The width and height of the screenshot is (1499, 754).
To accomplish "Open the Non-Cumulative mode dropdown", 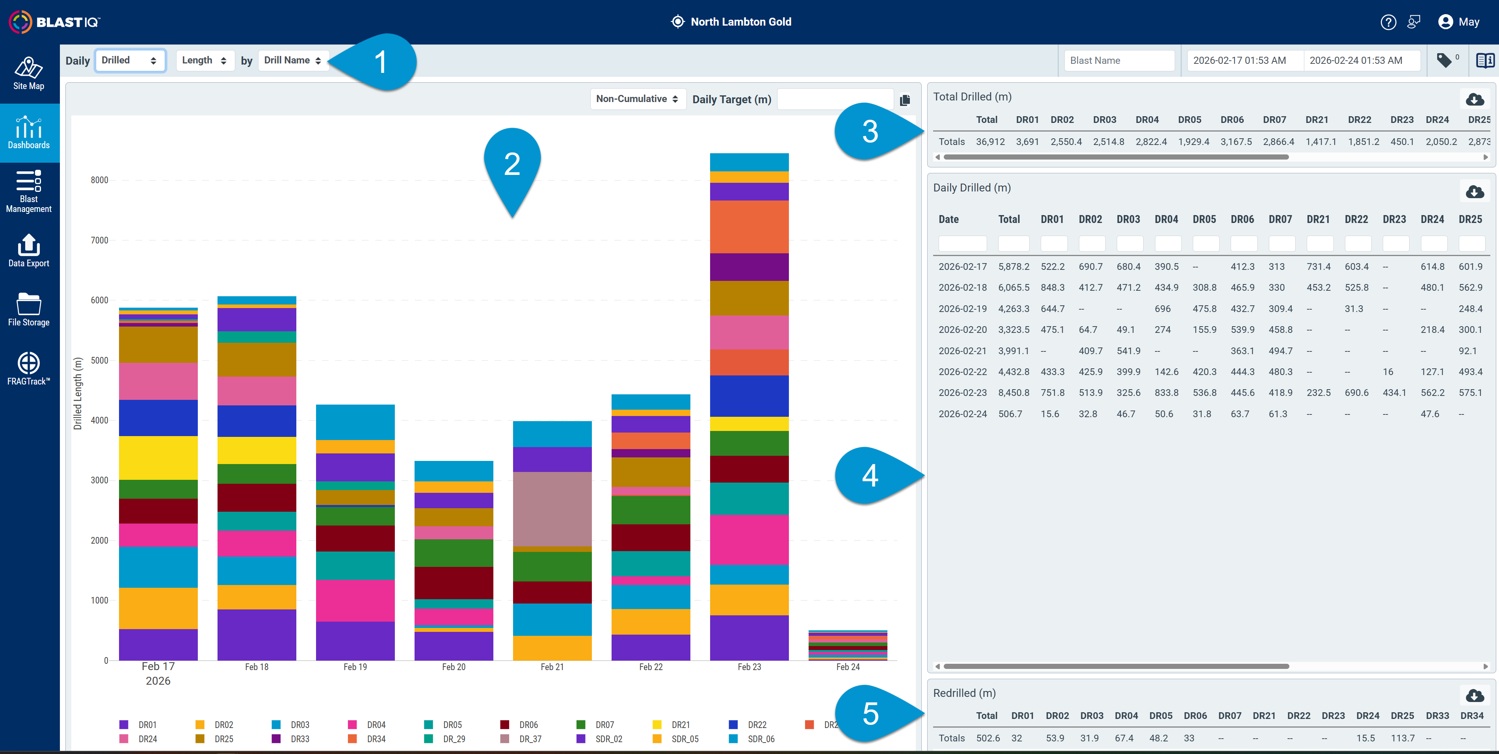I will 637,99.
